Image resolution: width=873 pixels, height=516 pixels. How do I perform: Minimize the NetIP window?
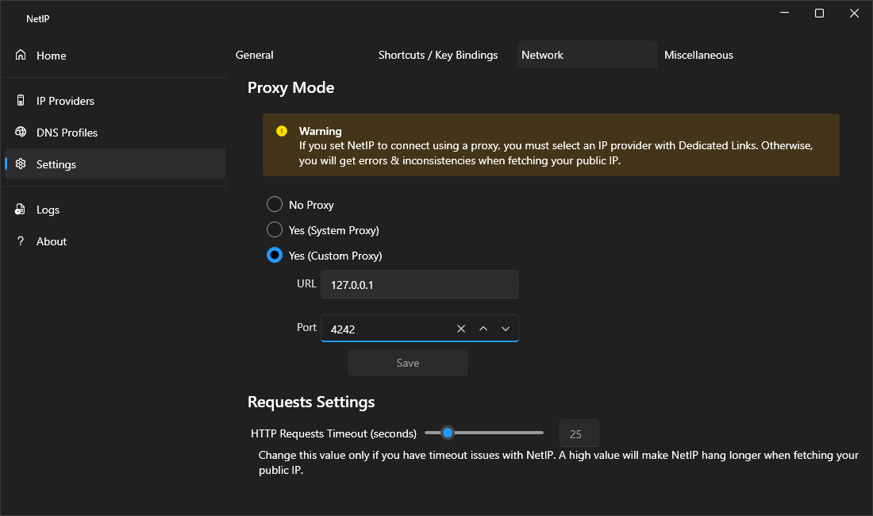pyautogui.click(x=784, y=13)
